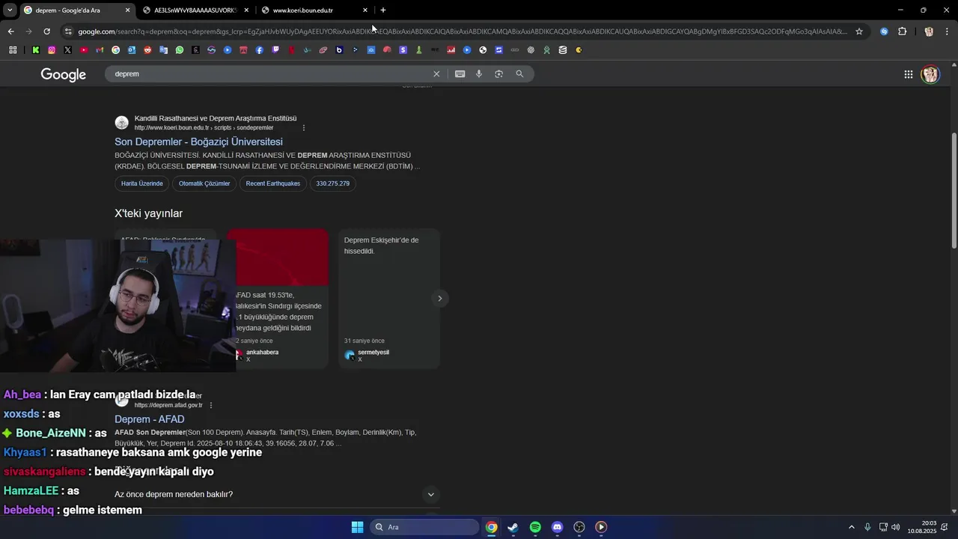
Task: Show hidden system tray icons
Action: coord(851,527)
